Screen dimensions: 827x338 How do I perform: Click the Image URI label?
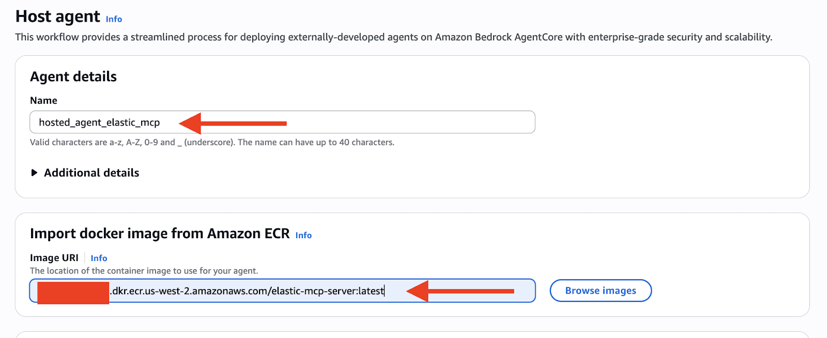pyautogui.click(x=54, y=258)
